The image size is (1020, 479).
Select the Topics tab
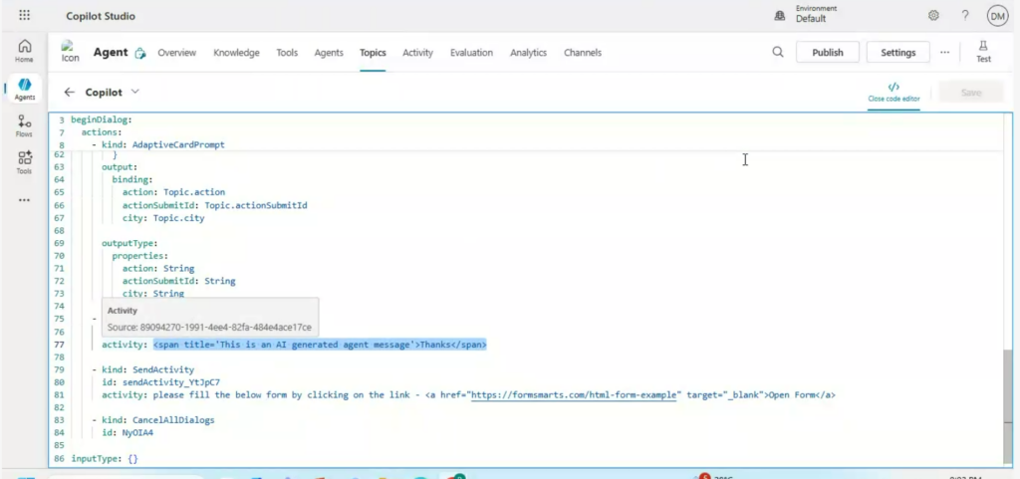373,53
